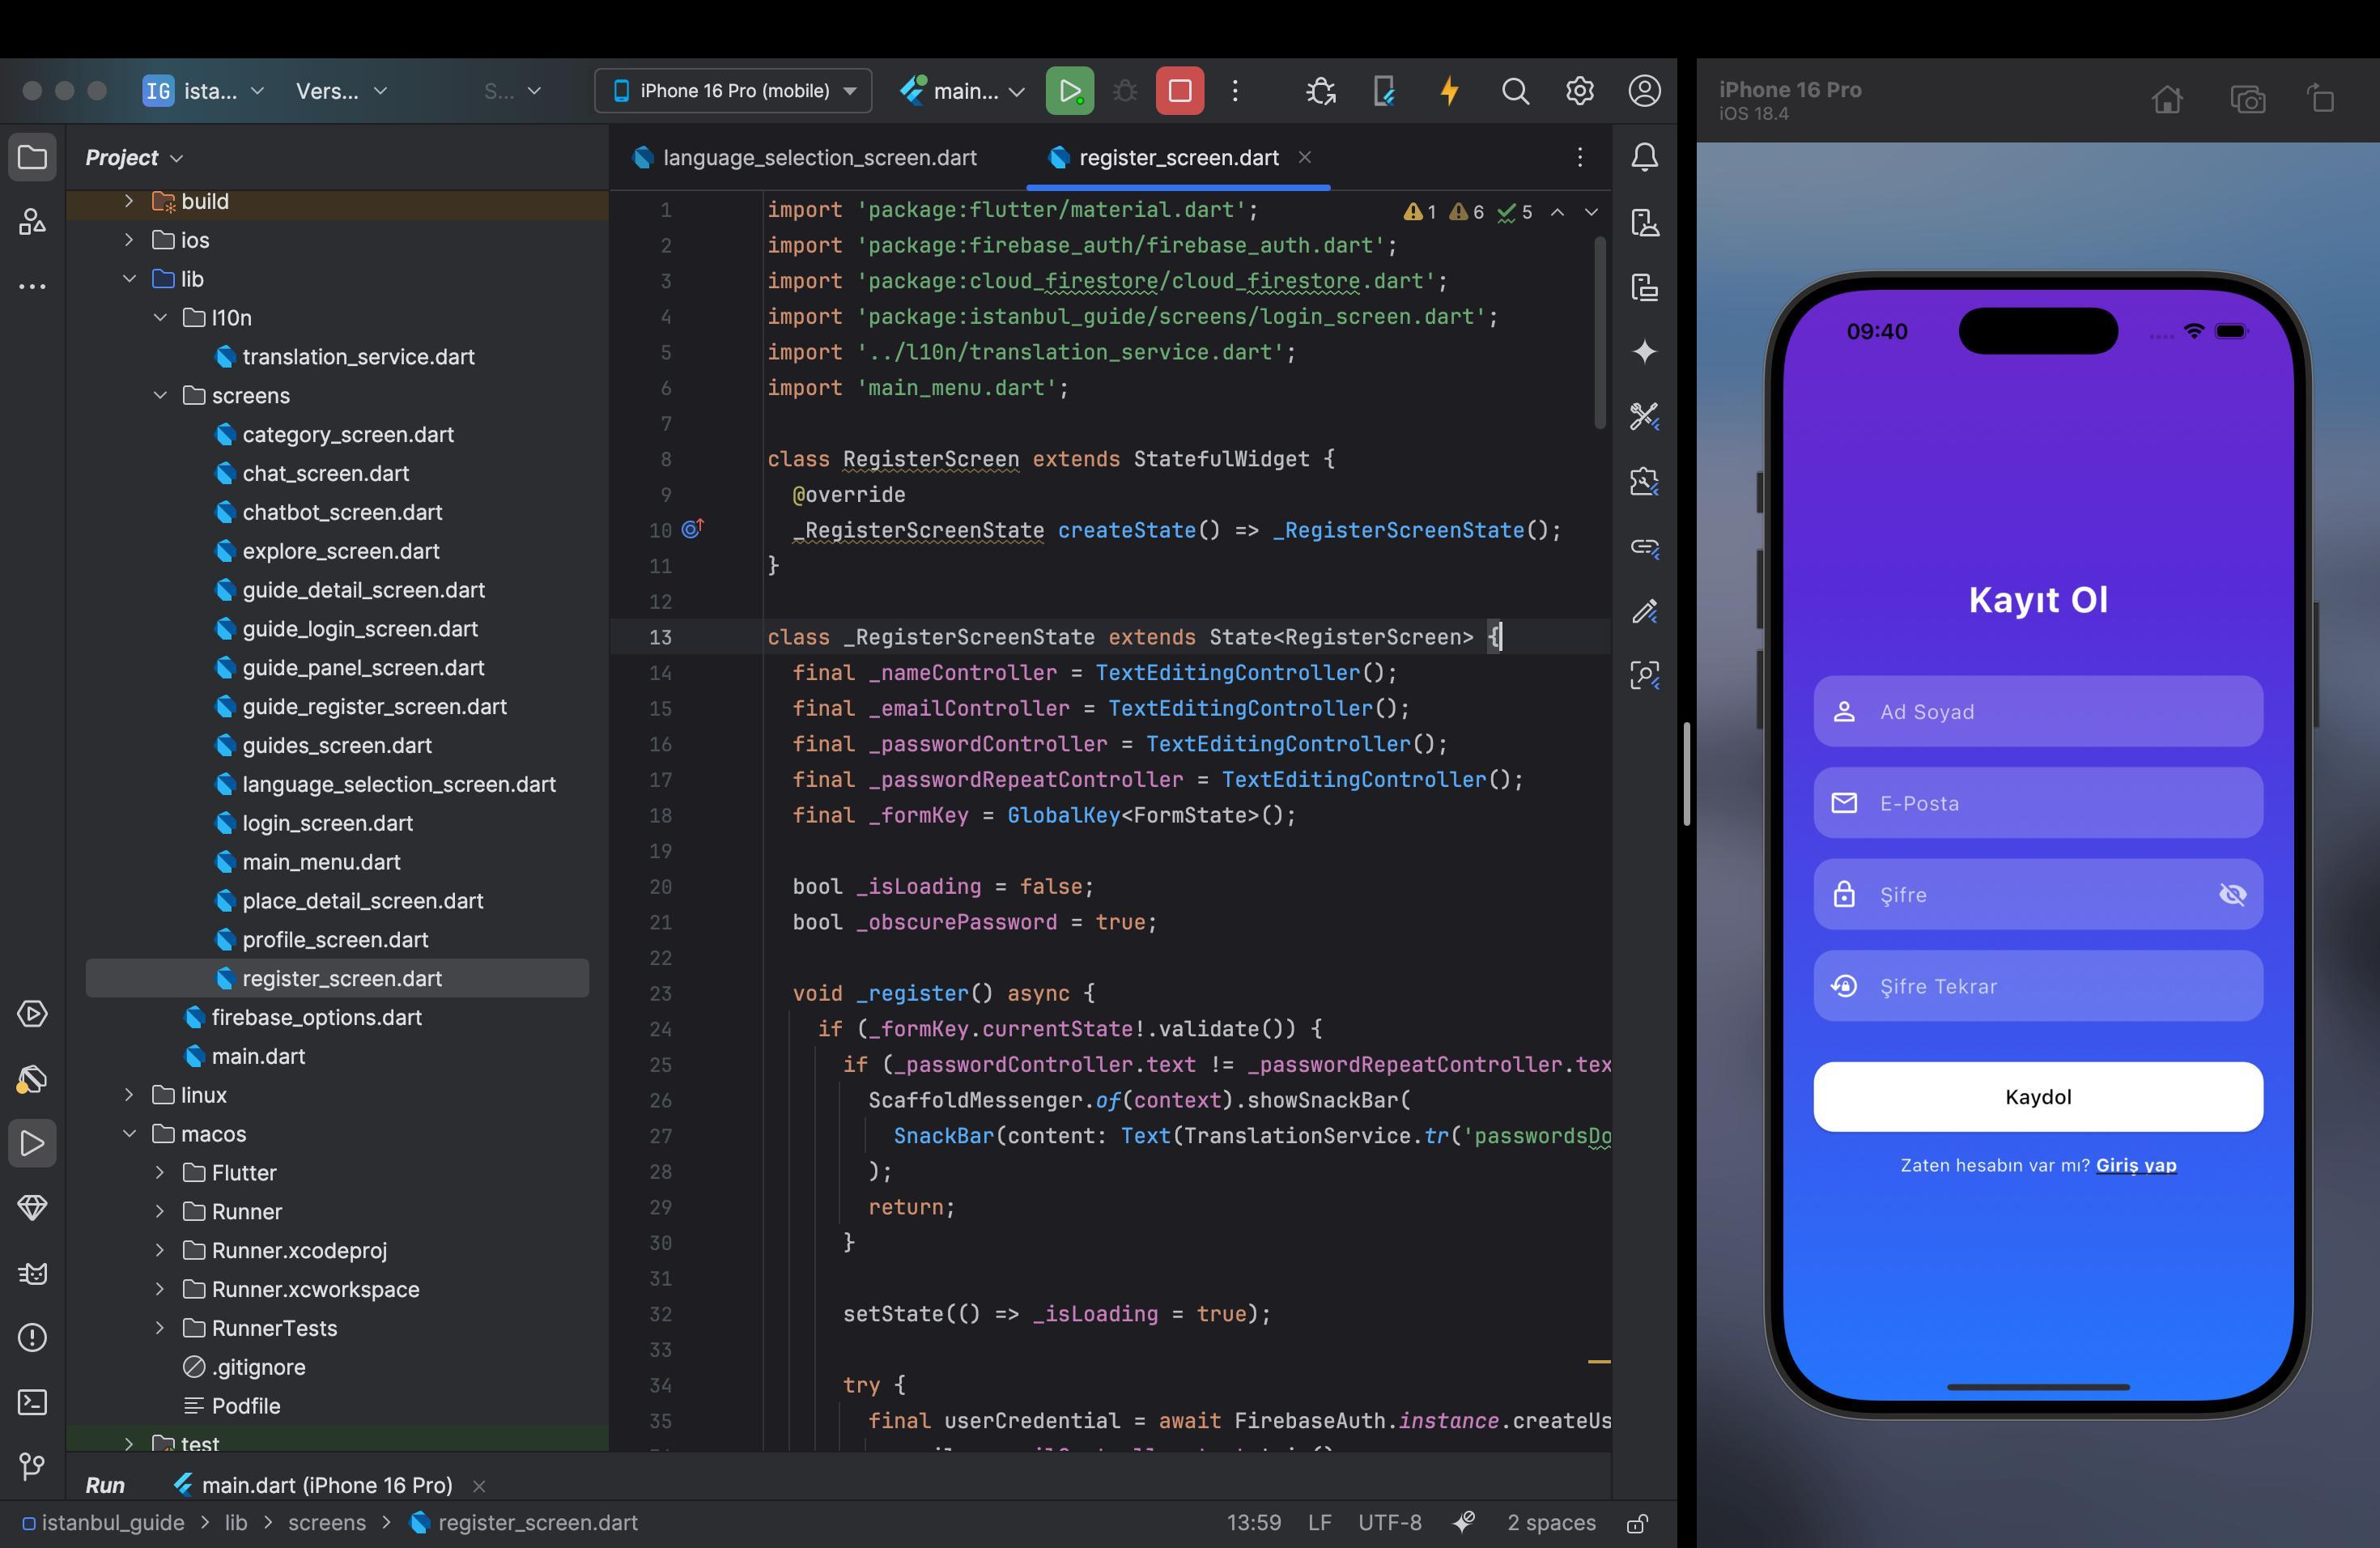Open the Terminal tool window icon

[x=32, y=1402]
